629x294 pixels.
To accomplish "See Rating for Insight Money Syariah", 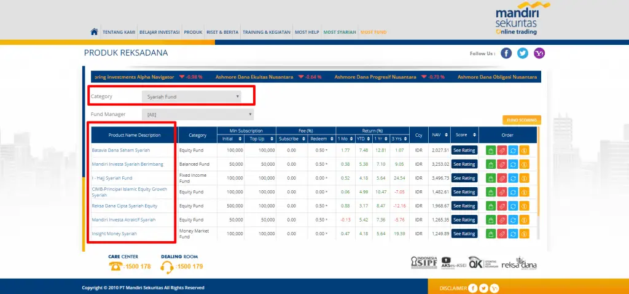I will tap(464, 233).
